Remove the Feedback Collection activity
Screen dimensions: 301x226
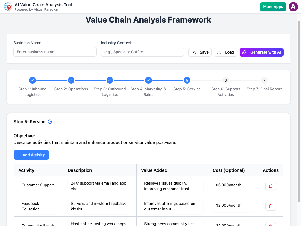click(270, 206)
